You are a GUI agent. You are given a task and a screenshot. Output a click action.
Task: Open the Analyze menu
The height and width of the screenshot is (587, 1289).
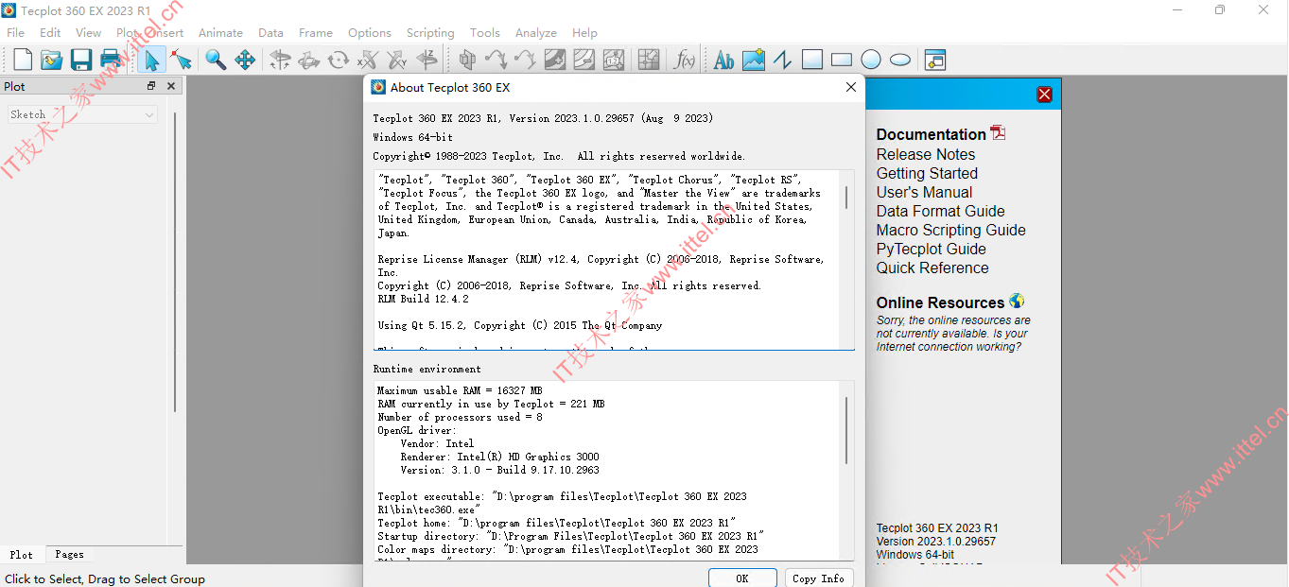pos(536,32)
